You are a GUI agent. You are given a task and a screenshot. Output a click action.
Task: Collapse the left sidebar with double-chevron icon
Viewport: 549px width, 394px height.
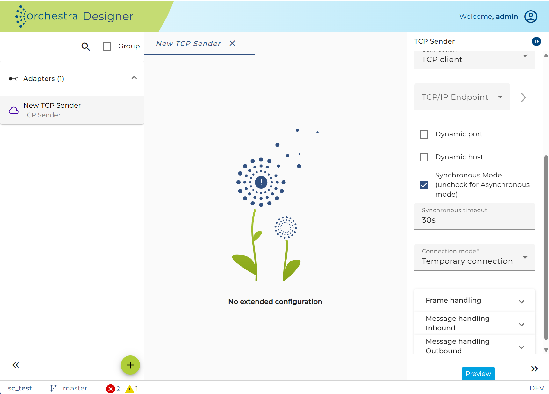click(16, 365)
